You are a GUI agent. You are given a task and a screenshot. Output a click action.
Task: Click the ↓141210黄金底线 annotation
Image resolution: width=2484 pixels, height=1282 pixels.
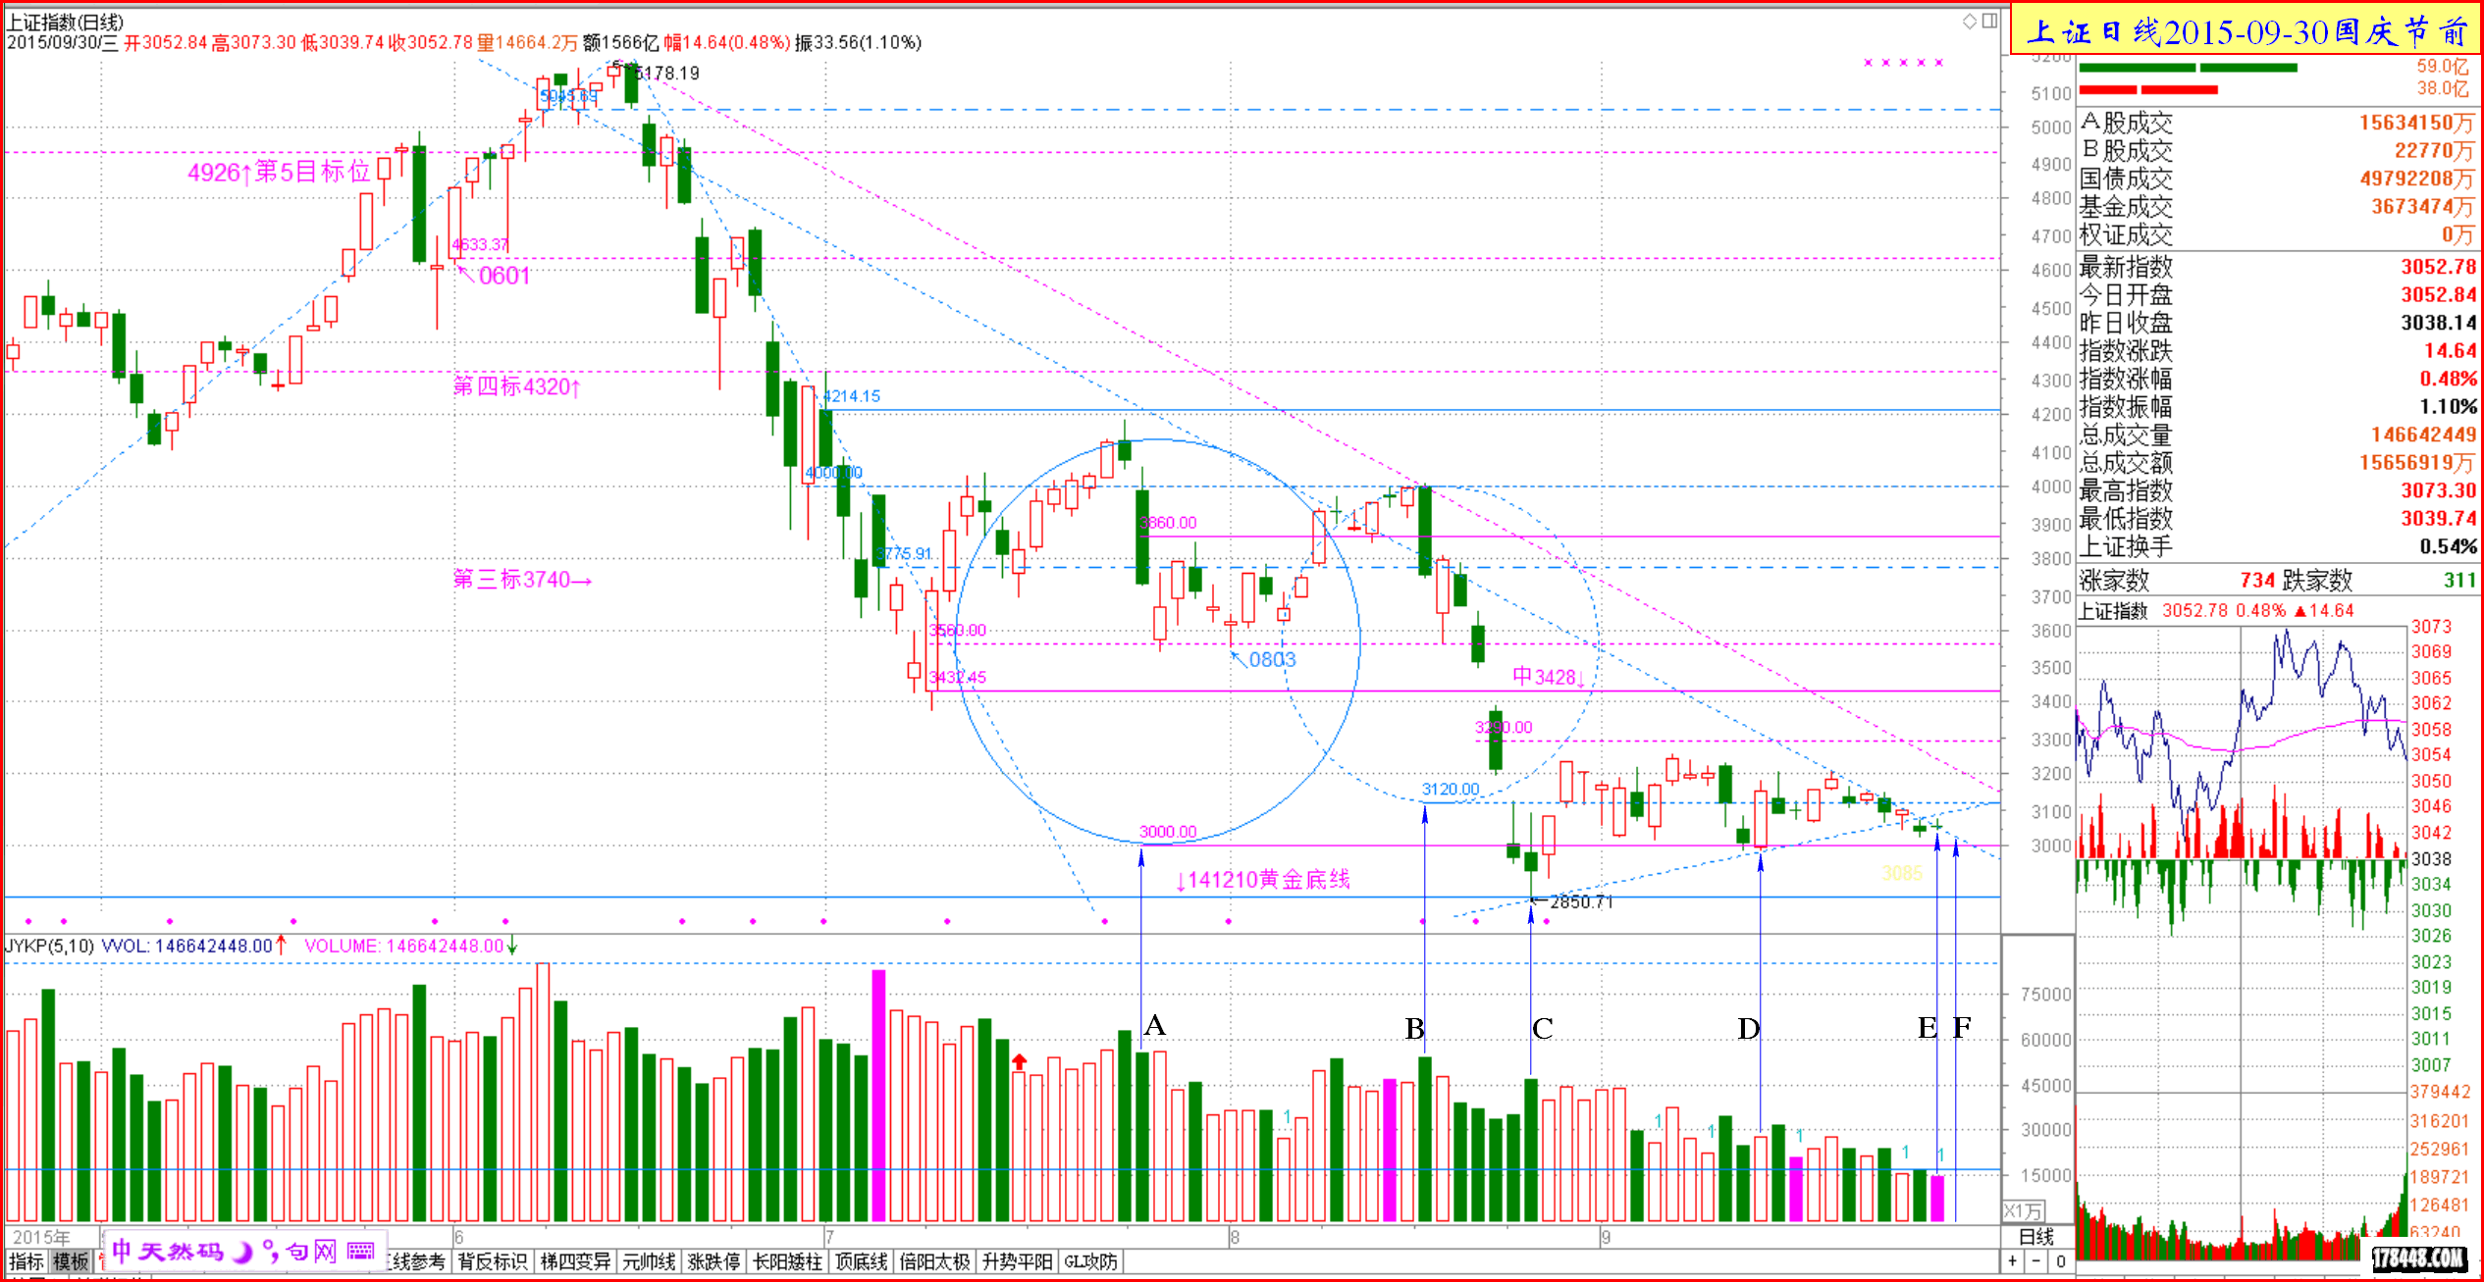[x=1263, y=880]
